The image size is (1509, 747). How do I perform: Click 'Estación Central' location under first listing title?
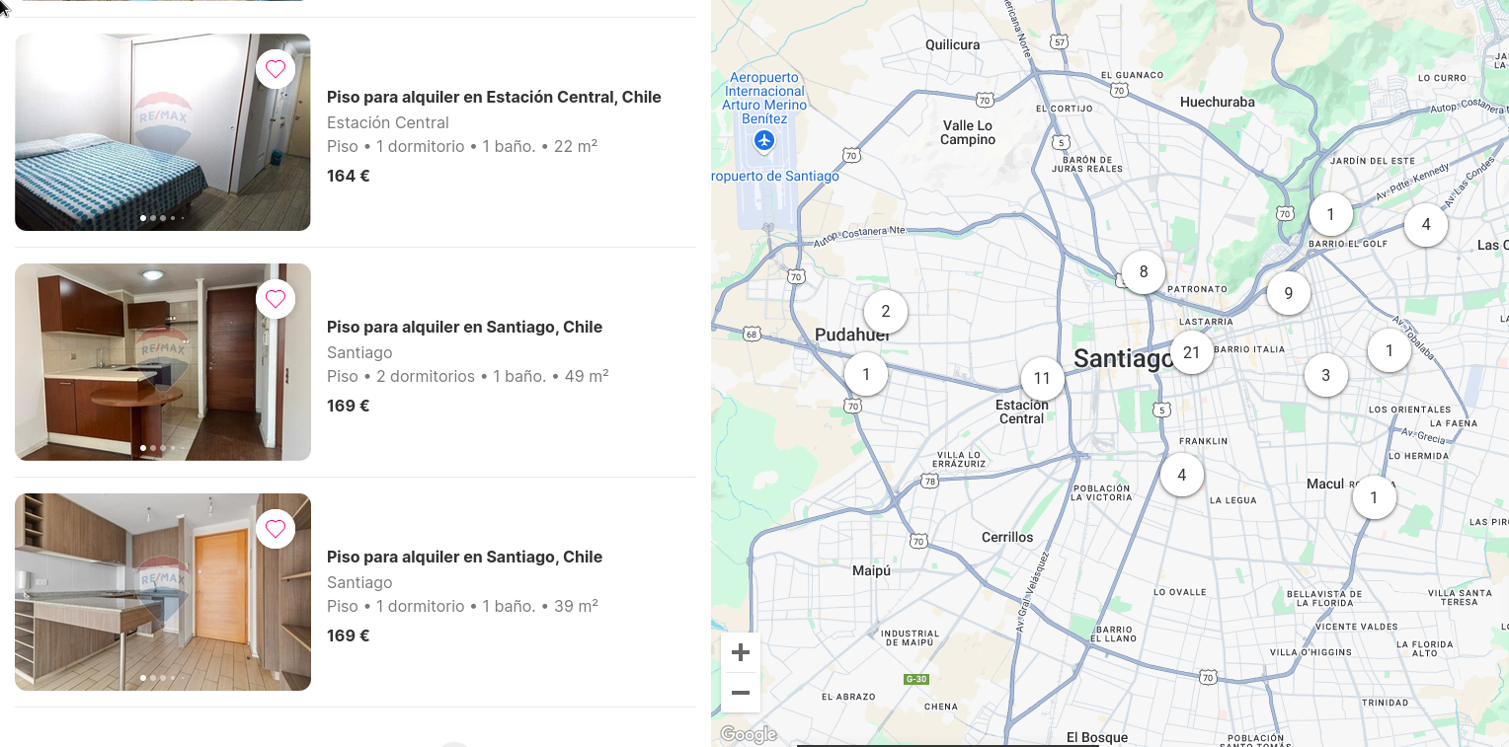pos(388,122)
